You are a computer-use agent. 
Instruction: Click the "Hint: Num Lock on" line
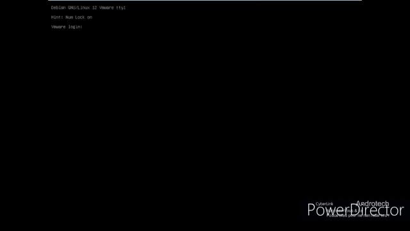[x=72, y=17]
